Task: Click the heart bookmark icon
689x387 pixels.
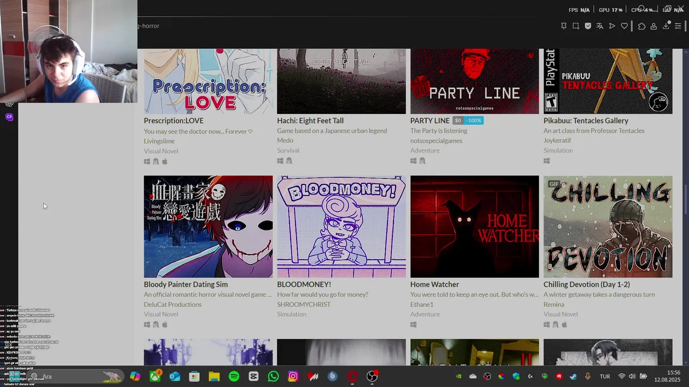Action: point(624,26)
